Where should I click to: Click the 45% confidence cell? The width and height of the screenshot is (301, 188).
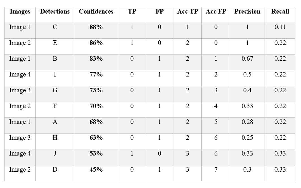pyautogui.click(x=96, y=170)
